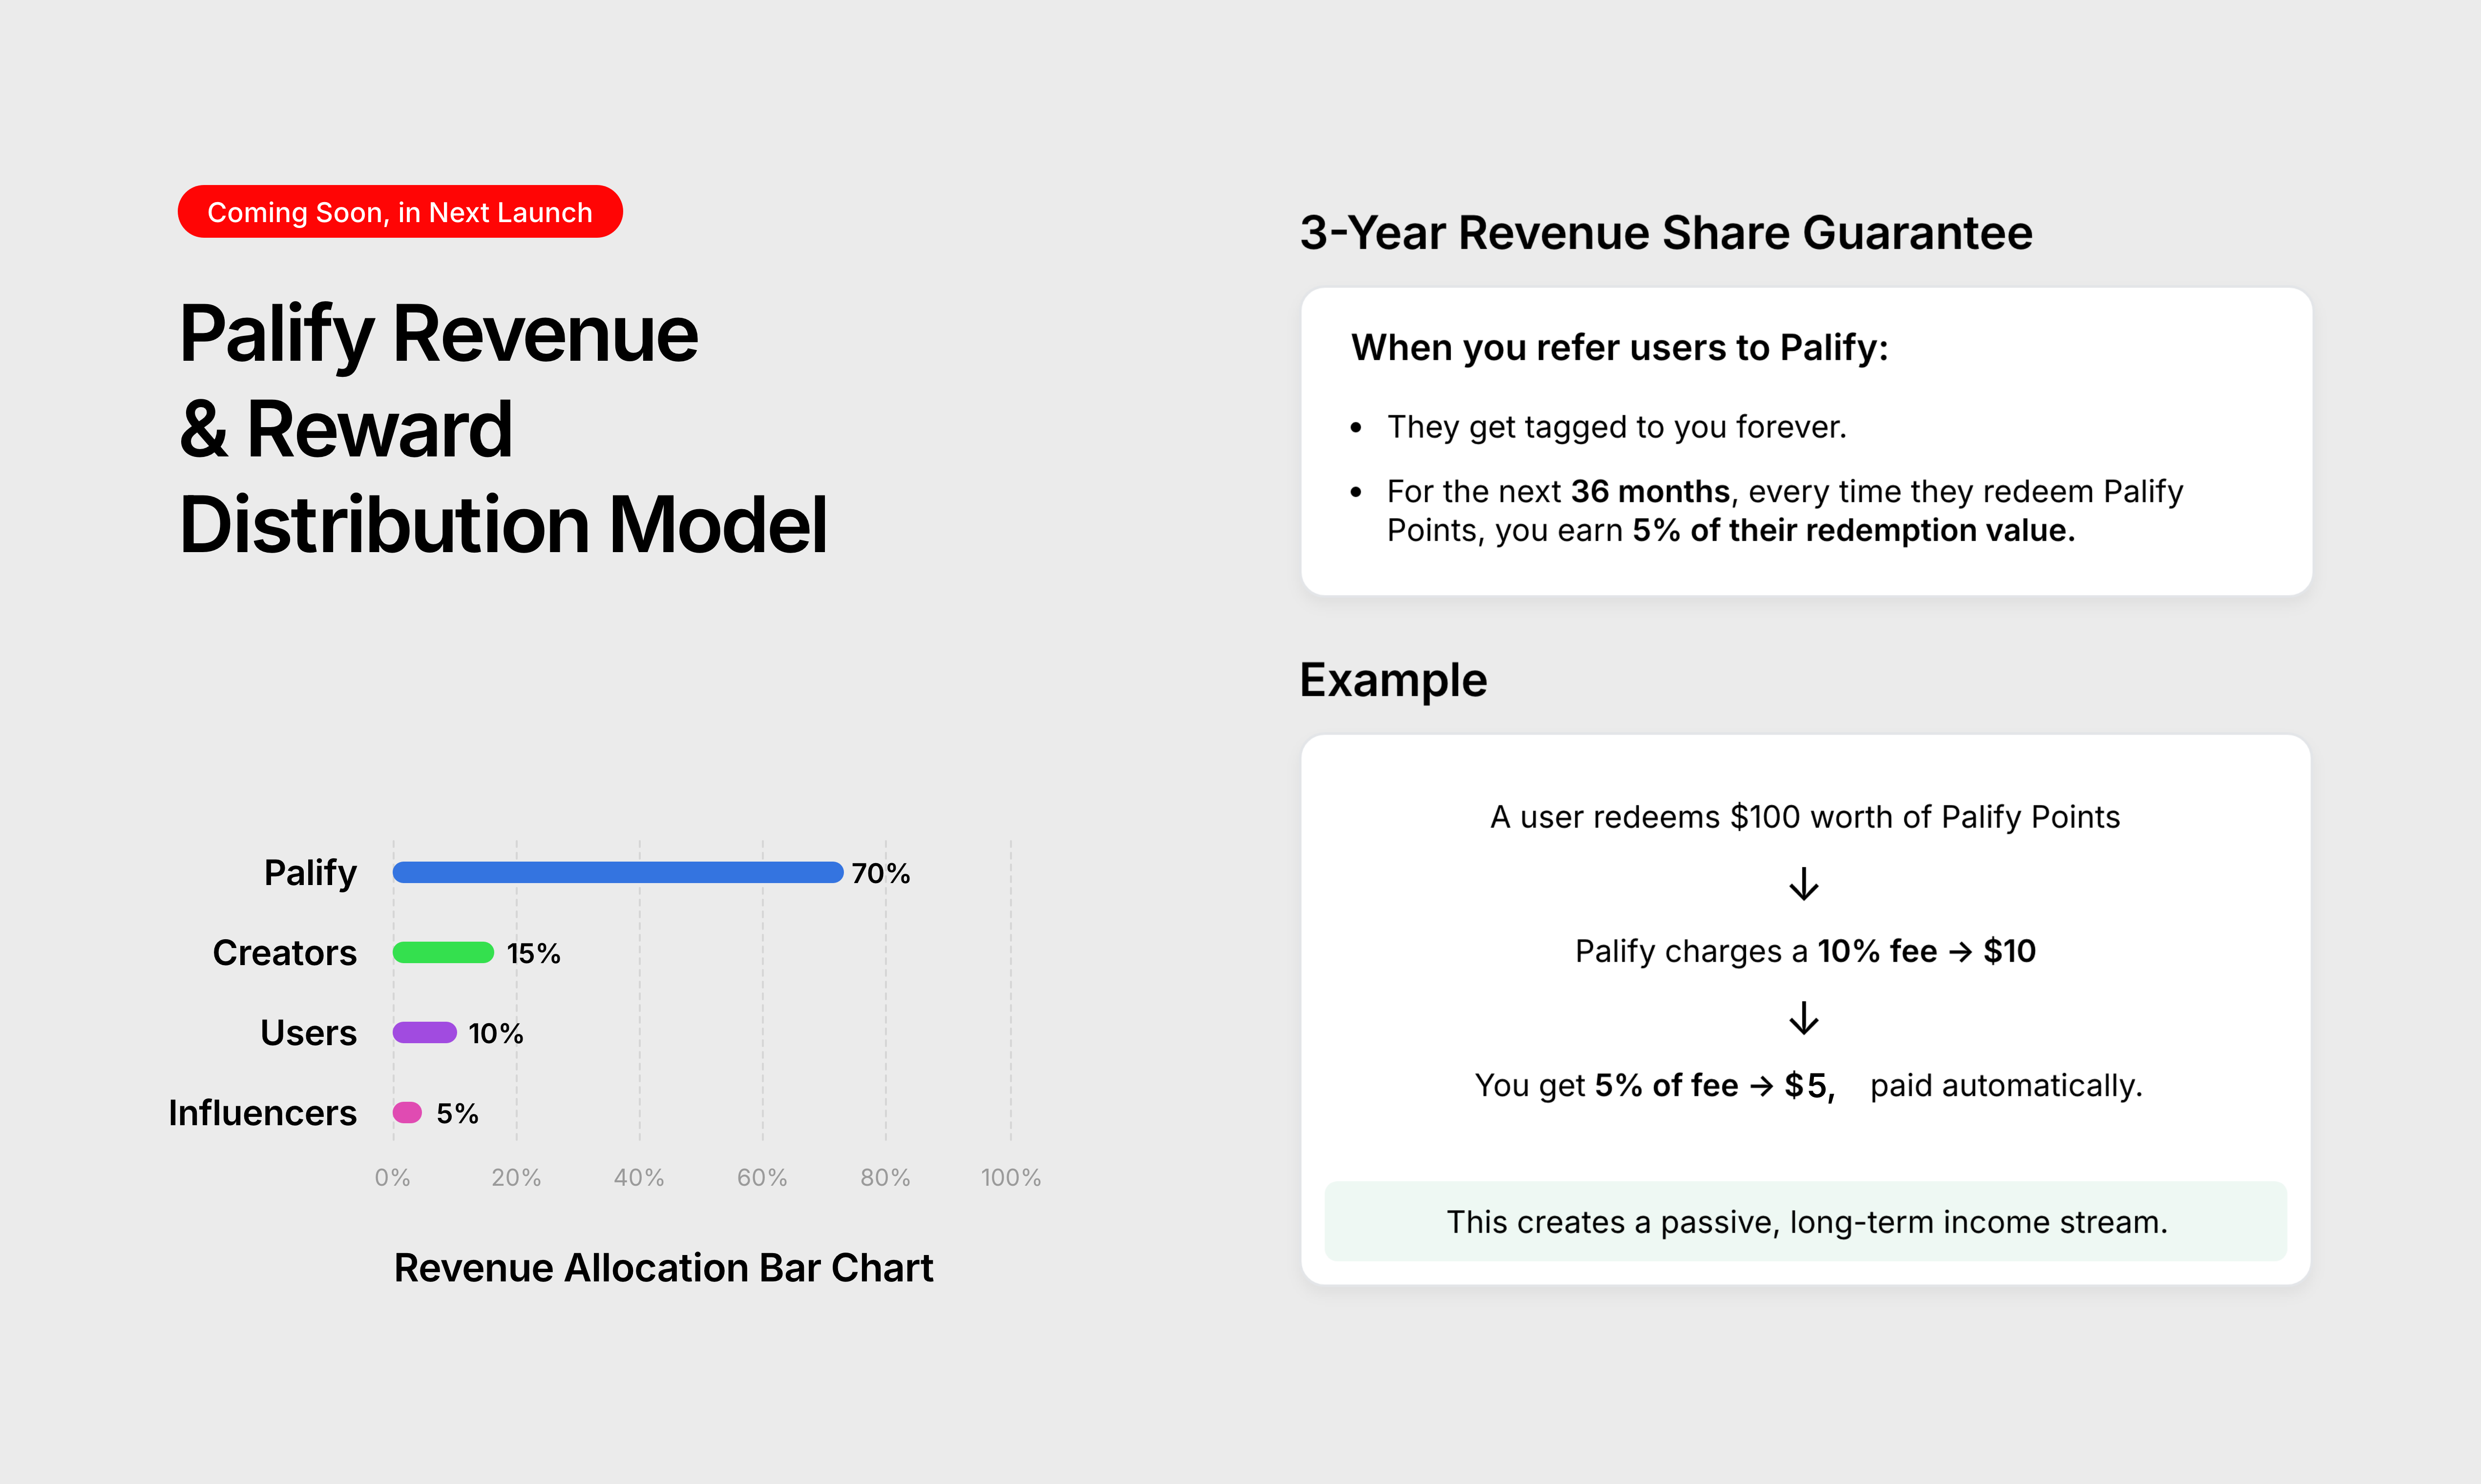Click the passive income stream banner

point(1805,1222)
